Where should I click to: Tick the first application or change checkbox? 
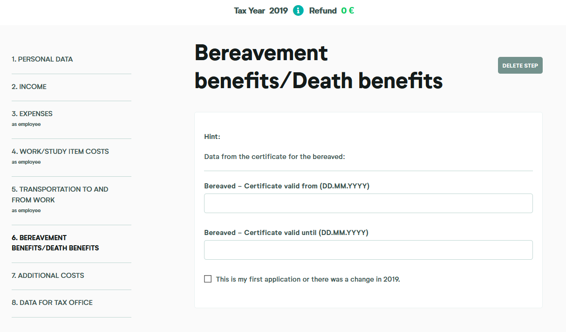click(x=208, y=279)
